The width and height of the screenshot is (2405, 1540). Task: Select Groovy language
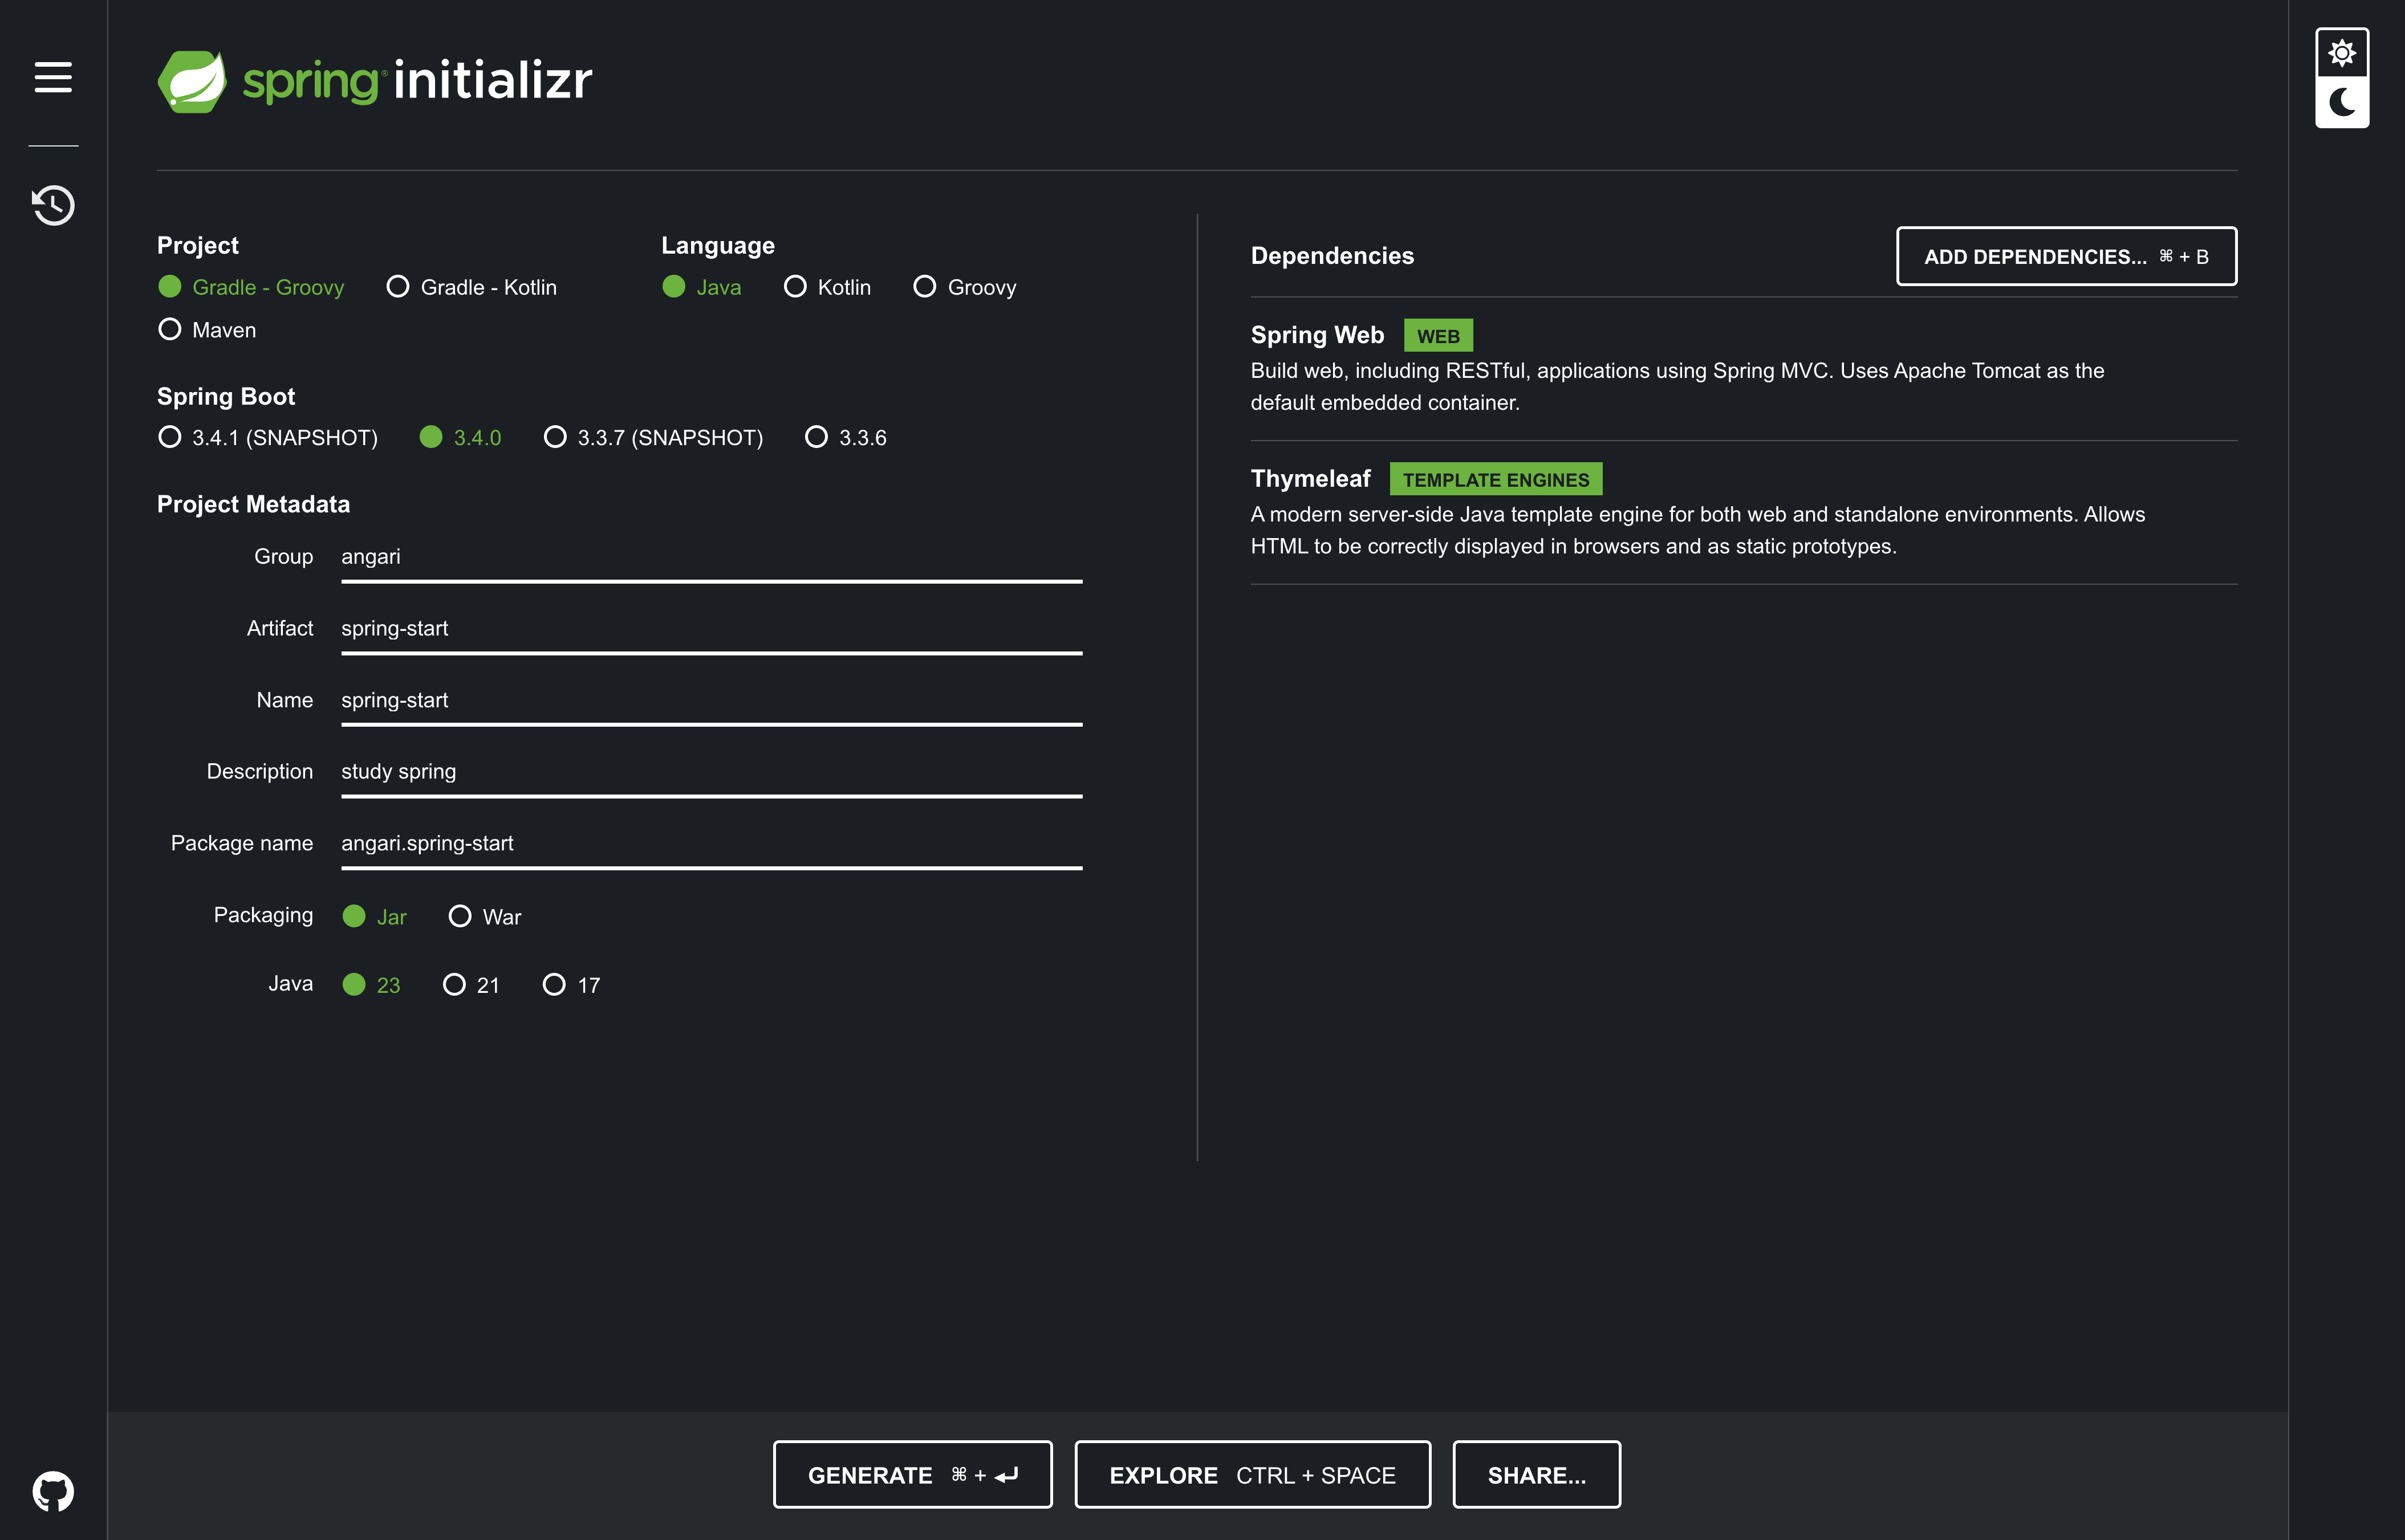[x=964, y=287]
